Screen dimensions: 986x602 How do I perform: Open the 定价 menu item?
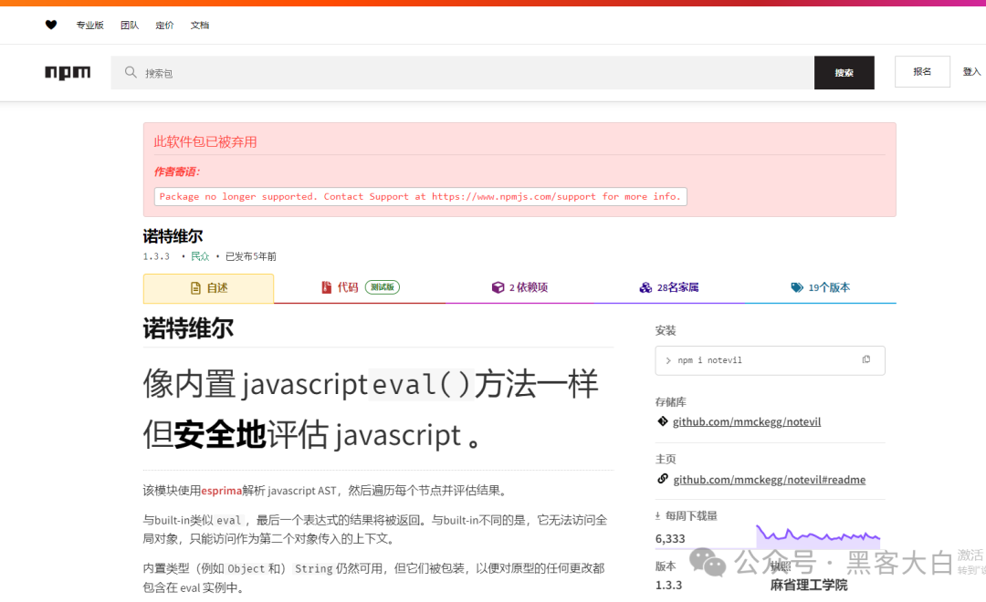[x=164, y=25]
